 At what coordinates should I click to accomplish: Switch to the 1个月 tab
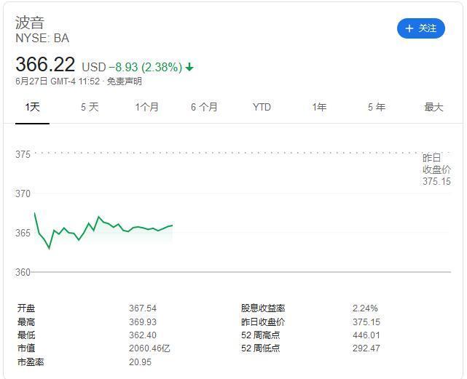147,107
